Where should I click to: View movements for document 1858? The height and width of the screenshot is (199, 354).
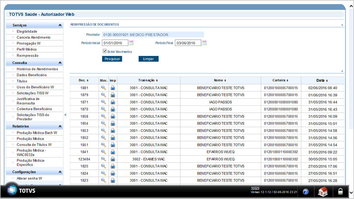[103, 116]
